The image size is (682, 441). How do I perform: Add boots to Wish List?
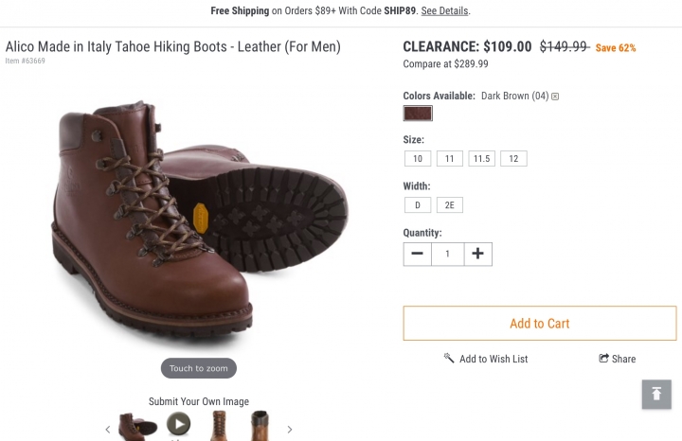pos(485,359)
